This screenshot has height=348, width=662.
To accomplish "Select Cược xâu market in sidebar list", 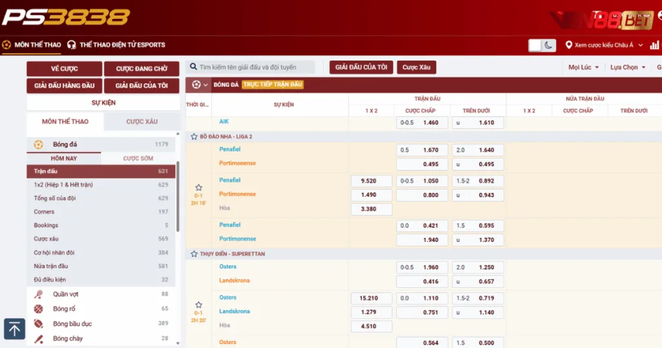I will tap(101, 239).
